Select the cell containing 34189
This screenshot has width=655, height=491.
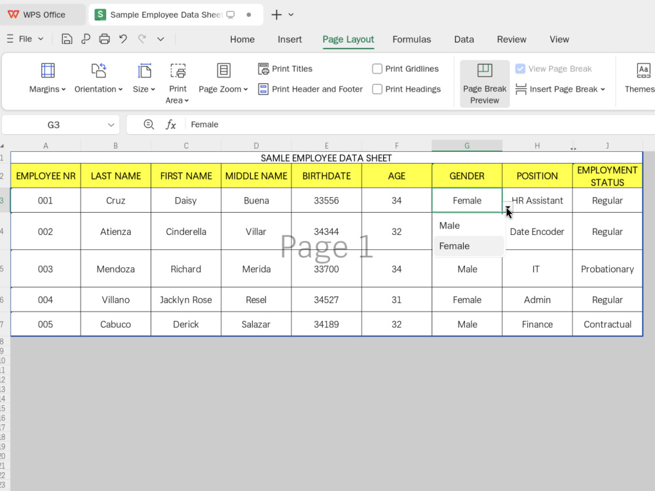tap(327, 324)
